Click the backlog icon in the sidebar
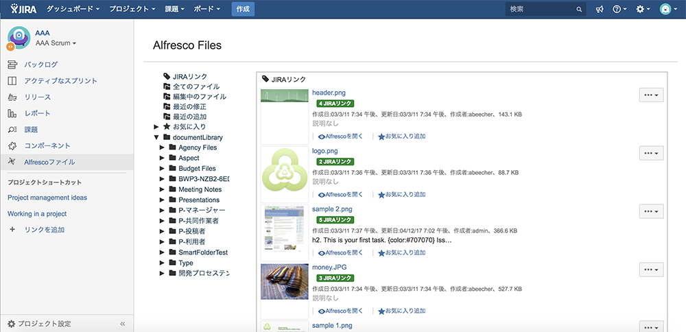 pos(12,64)
